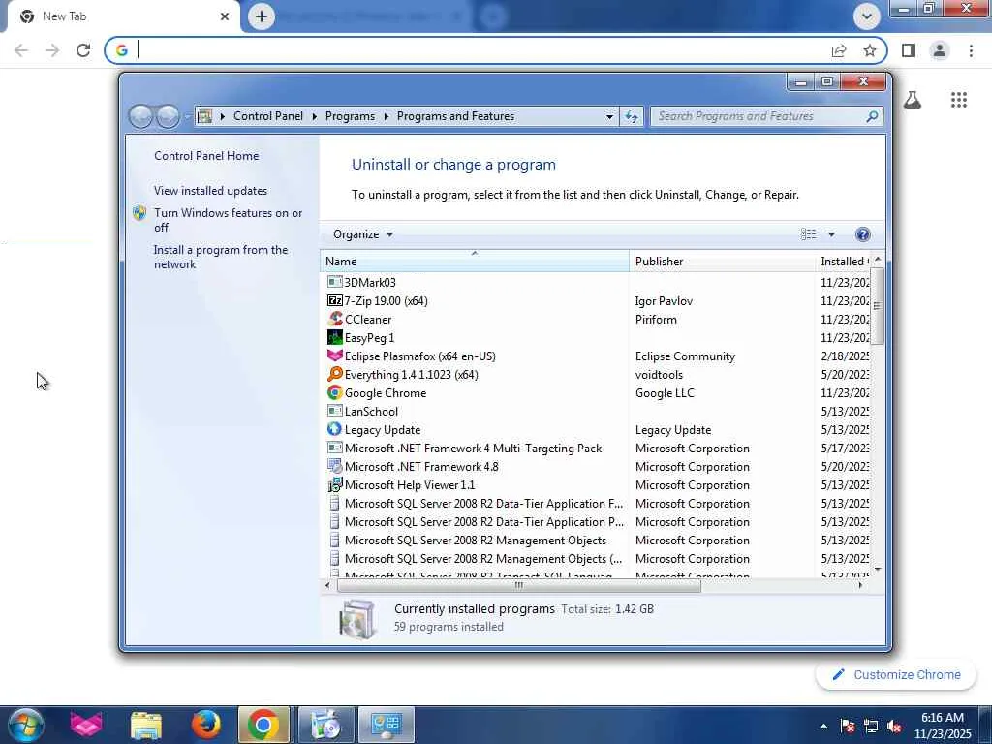This screenshot has height=744, width=992.
Task: Go to Control Panel breadcrumb
Action: [268, 116]
